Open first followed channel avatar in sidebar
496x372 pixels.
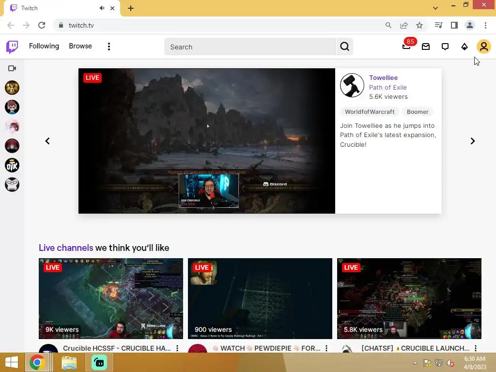click(x=12, y=88)
